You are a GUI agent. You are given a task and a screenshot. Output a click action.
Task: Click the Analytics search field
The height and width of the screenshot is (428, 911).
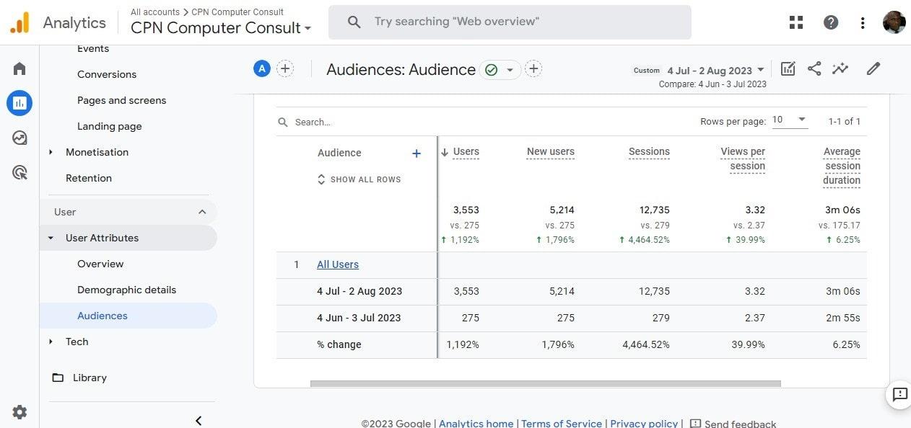click(x=509, y=22)
